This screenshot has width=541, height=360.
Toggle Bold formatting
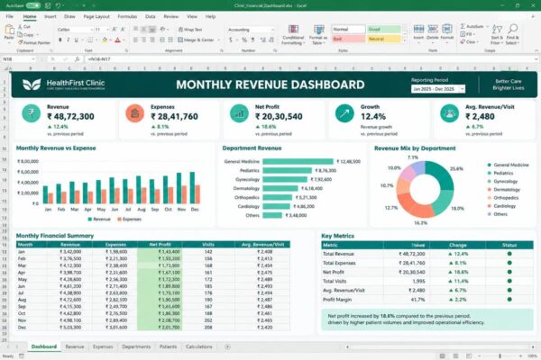point(60,40)
